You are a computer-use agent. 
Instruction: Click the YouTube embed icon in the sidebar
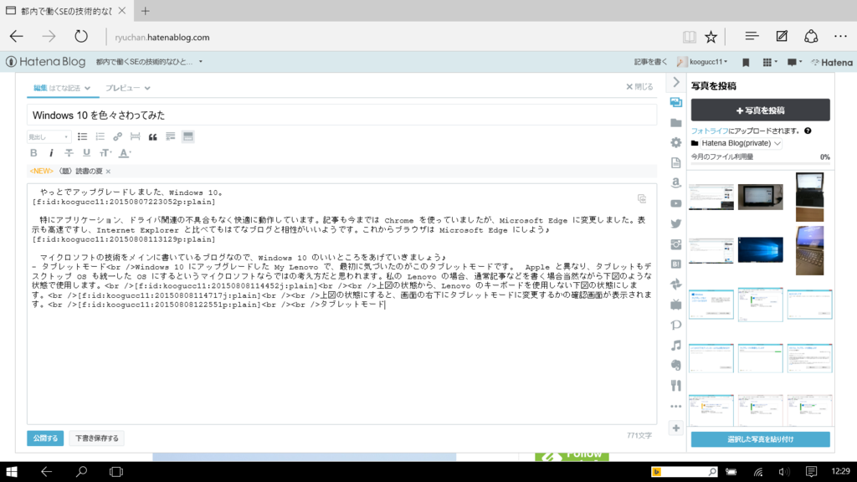(675, 205)
